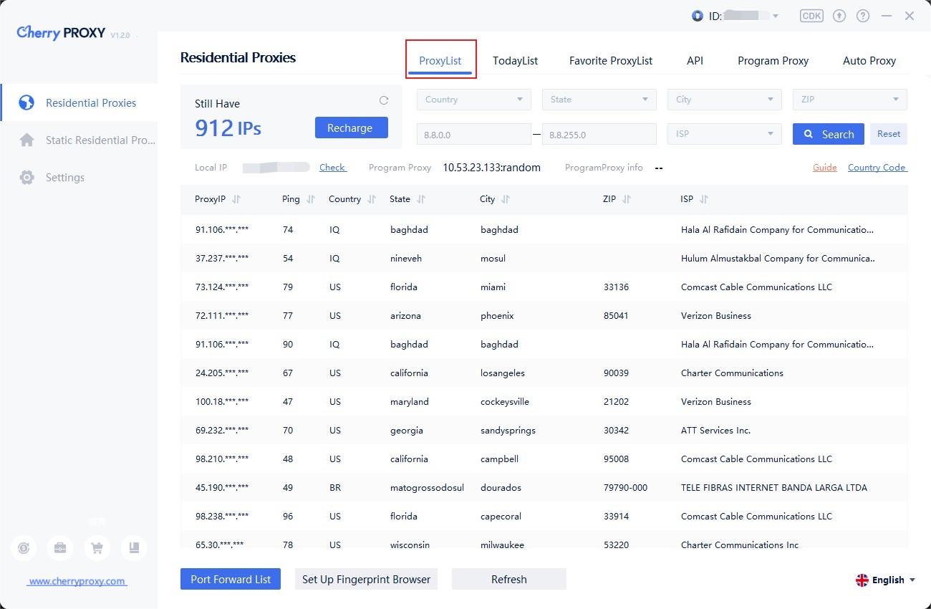Toggle sort order on ProxyIP column
Screen dimensions: 931x609
[x=236, y=199]
